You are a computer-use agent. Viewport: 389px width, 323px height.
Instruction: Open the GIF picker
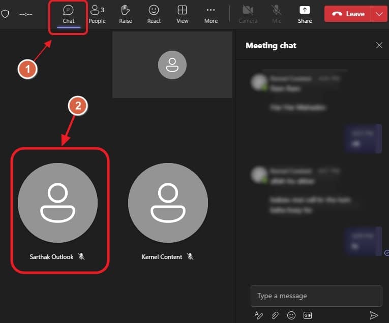[308, 315]
